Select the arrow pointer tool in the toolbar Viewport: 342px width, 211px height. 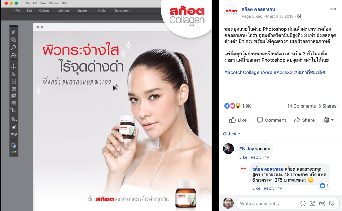pos(14,32)
